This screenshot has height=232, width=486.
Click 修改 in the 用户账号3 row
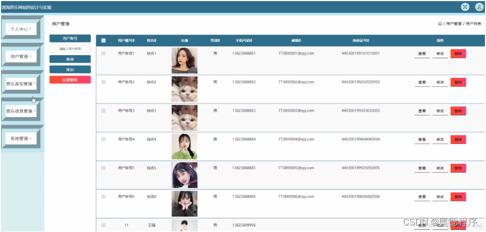point(440,111)
